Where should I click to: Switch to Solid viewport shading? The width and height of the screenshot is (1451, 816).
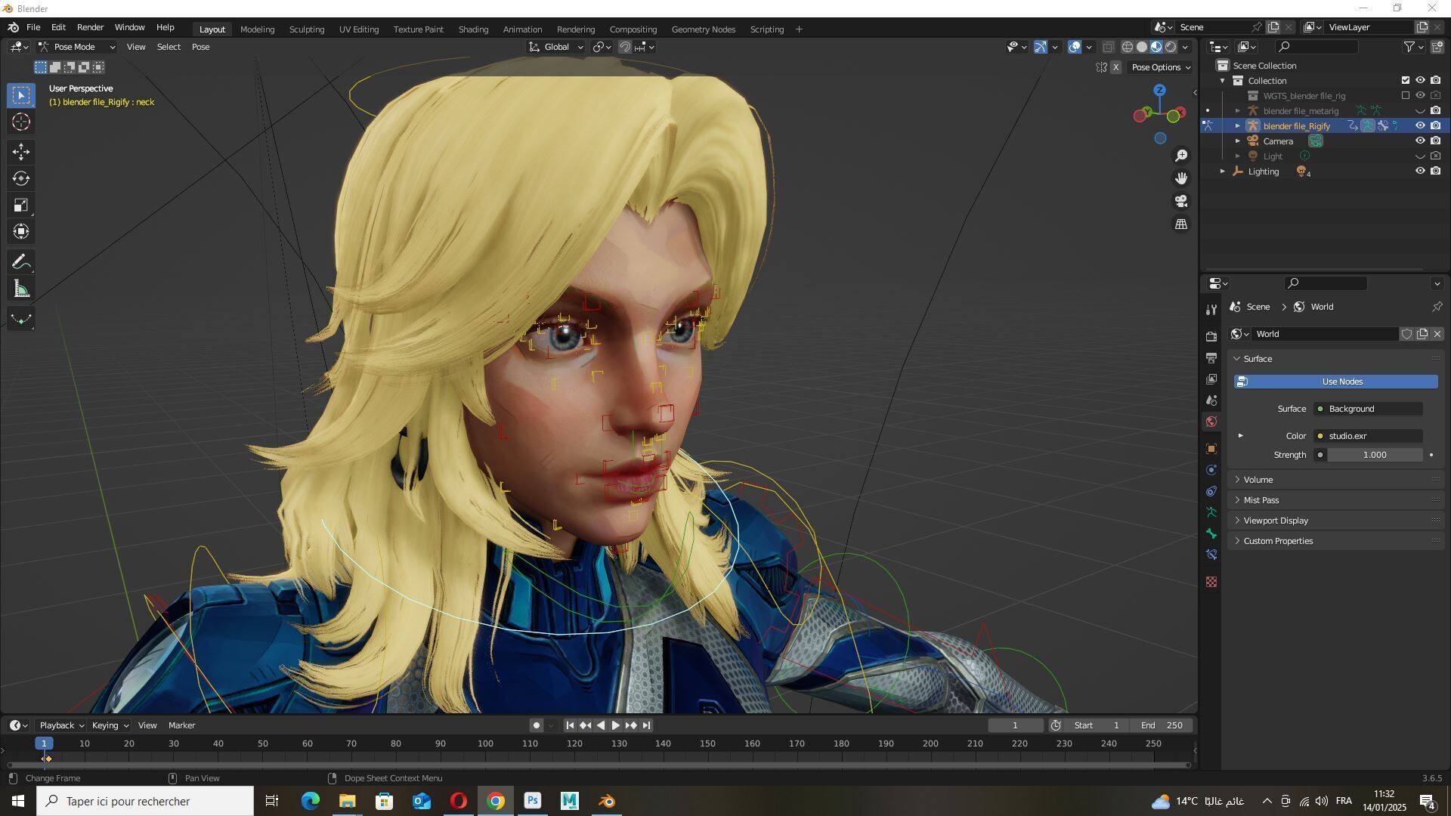pos(1142,47)
